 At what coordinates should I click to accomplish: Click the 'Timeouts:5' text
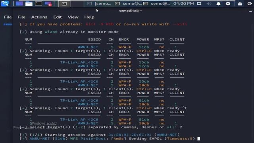(180, 139)
